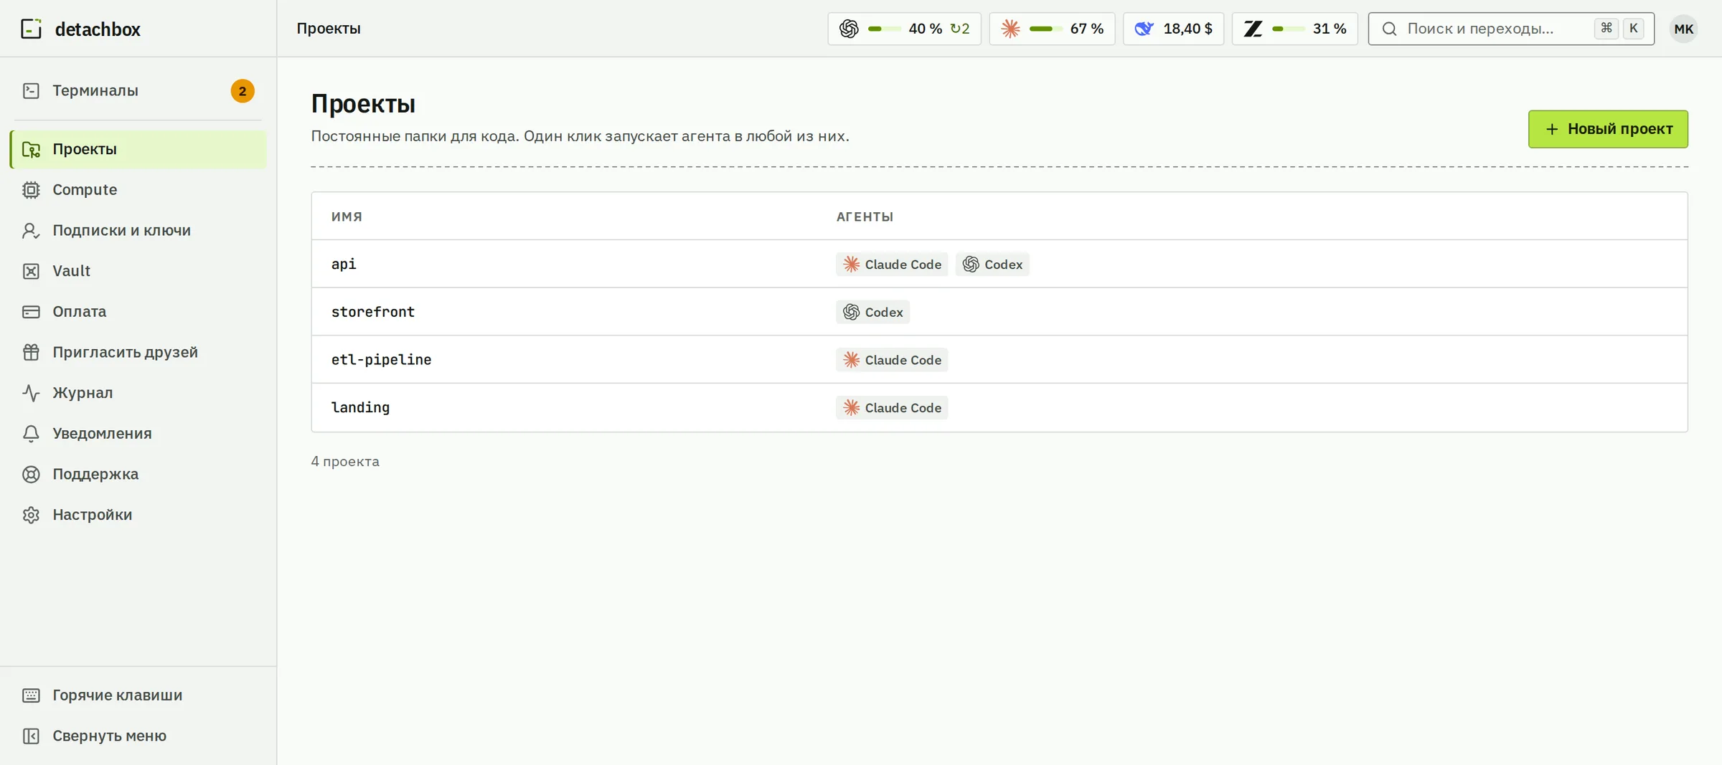1722x765 pixels.
Task: Launch Codex in the api row
Action: click(x=992, y=265)
